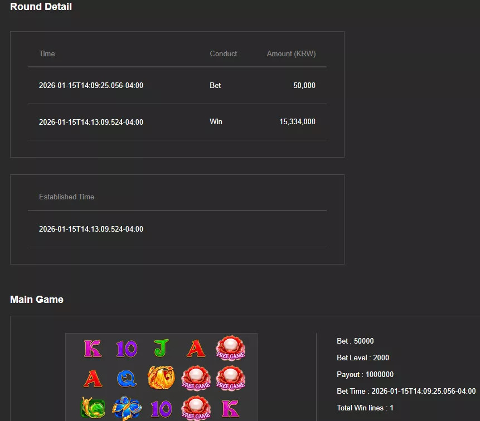This screenshot has height=421, width=480.
Task: Click the Payout : 1000000 line
Action: (365, 374)
